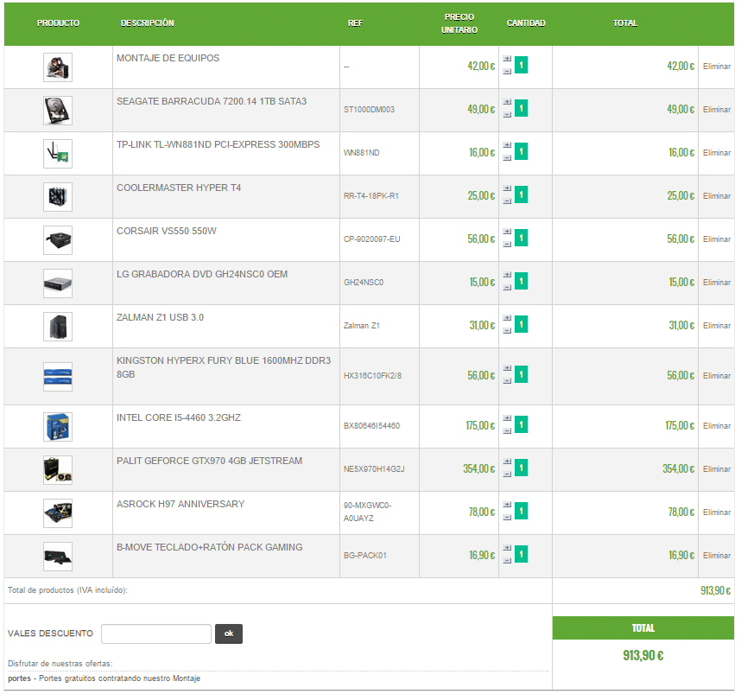Focus the Vales Descuento input field

click(156, 634)
